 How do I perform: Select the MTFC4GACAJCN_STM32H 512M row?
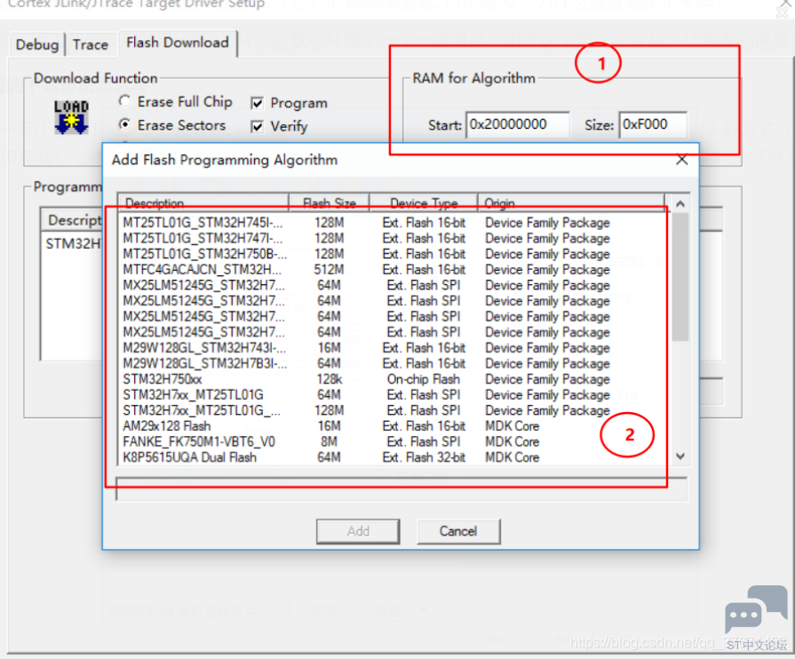pos(393,270)
